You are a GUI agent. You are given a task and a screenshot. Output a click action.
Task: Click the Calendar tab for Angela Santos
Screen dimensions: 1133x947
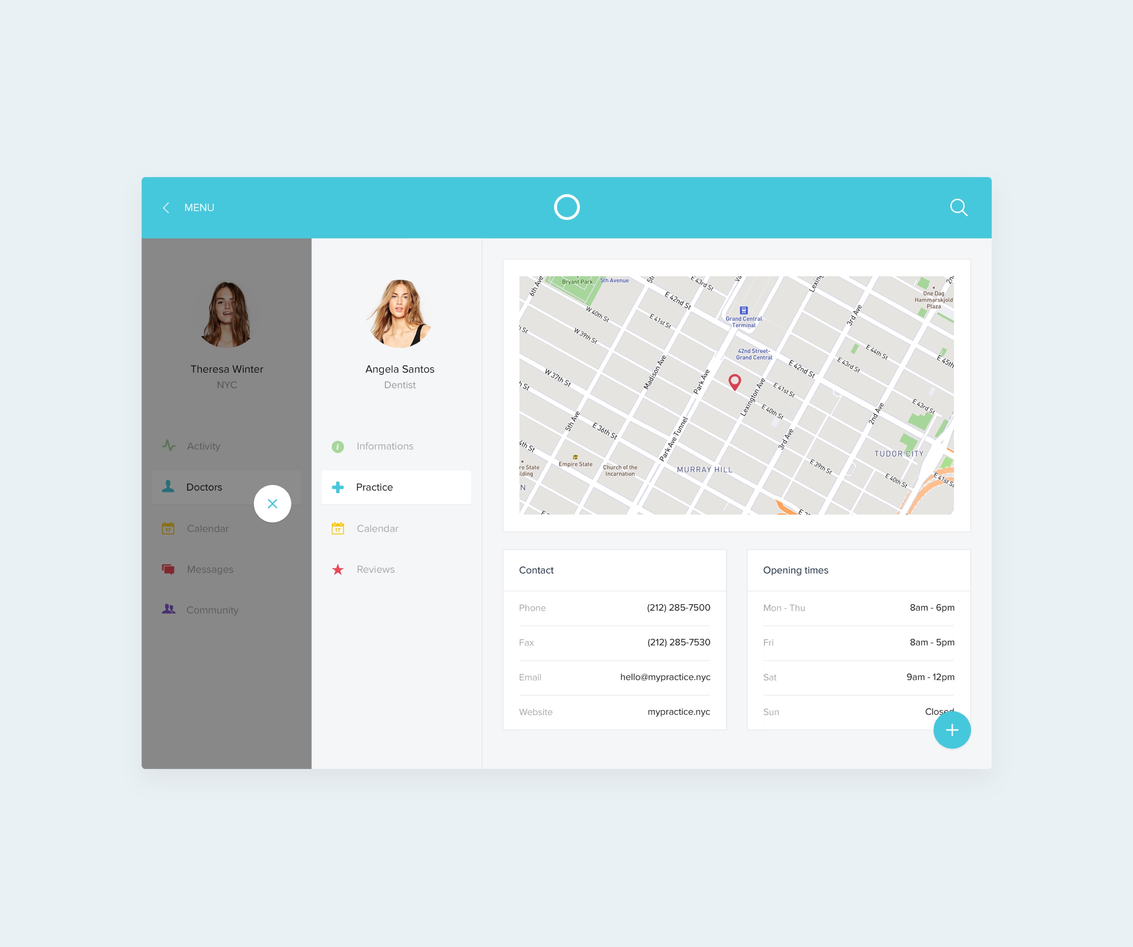tap(375, 528)
